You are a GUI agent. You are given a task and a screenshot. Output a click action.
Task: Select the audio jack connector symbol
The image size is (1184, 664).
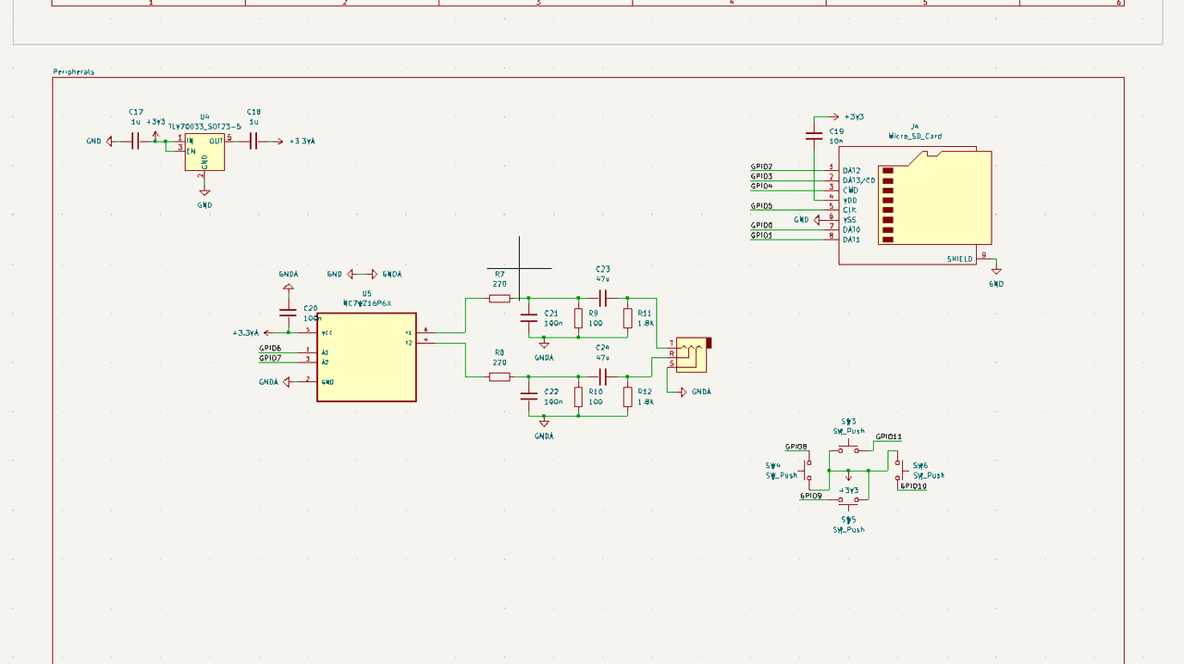click(691, 353)
